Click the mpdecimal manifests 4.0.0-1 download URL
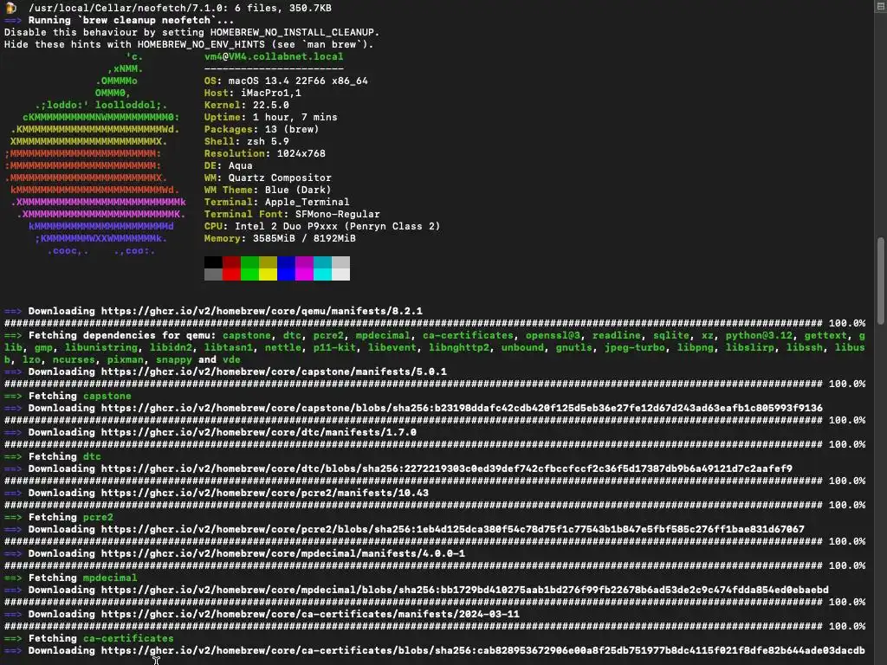This screenshot has width=887, height=665. 283,553
